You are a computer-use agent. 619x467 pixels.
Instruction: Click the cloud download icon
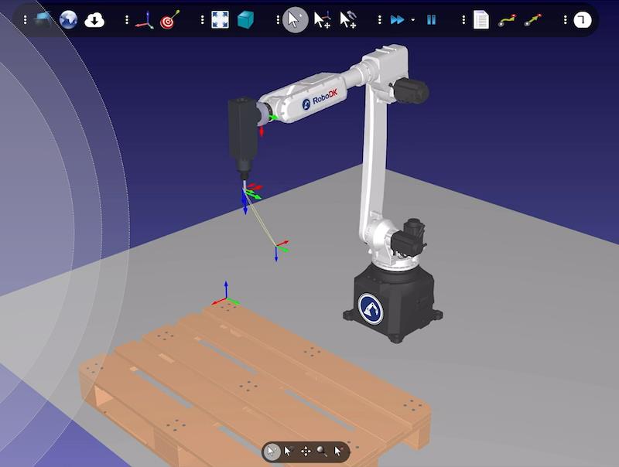(x=94, y=20)
